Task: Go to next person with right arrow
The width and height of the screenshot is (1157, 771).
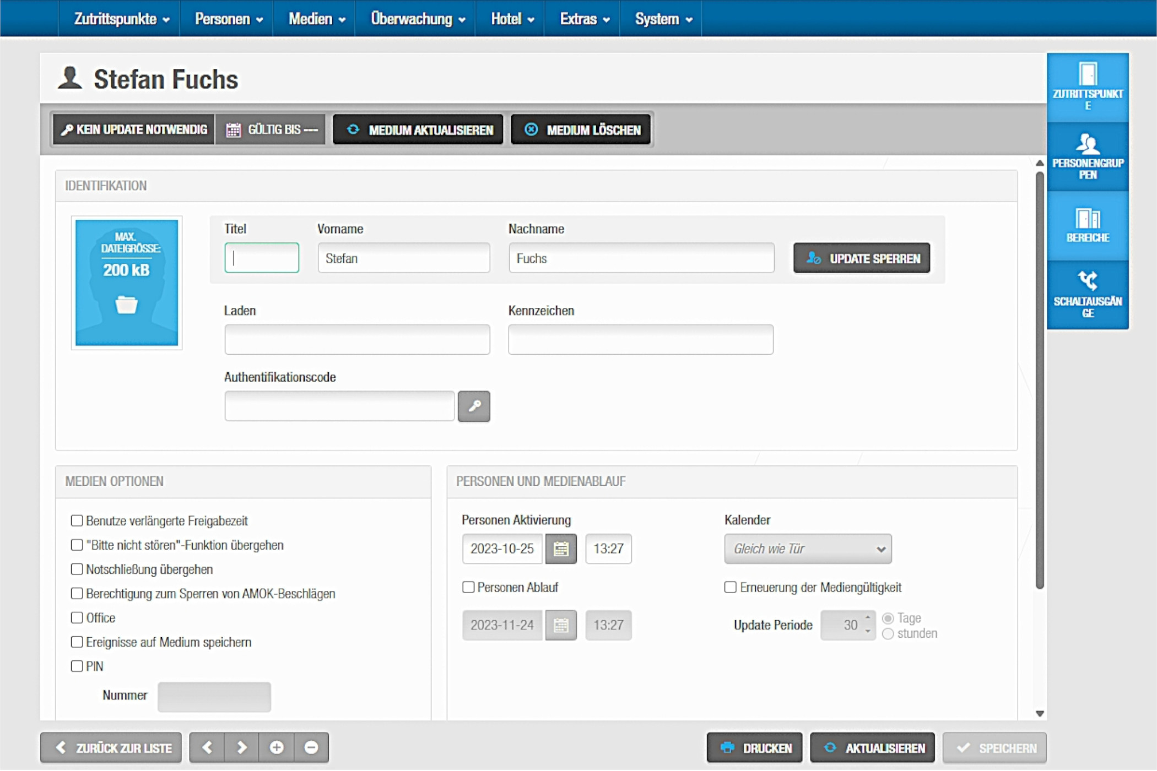Action: point(241,747)
